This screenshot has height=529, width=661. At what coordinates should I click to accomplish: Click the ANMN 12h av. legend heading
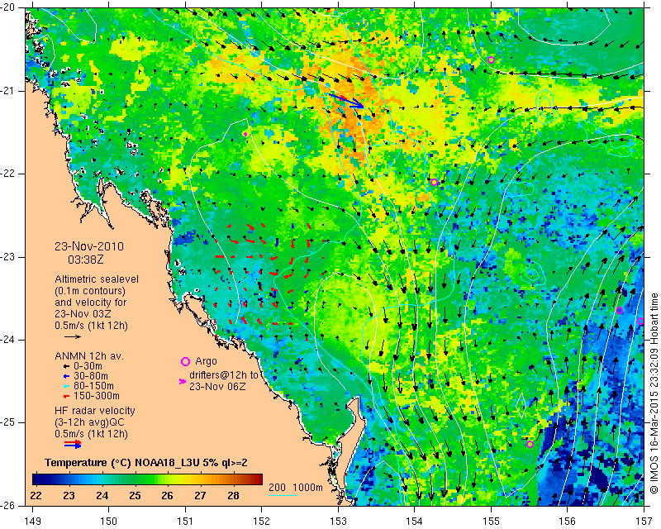(89, 356)
